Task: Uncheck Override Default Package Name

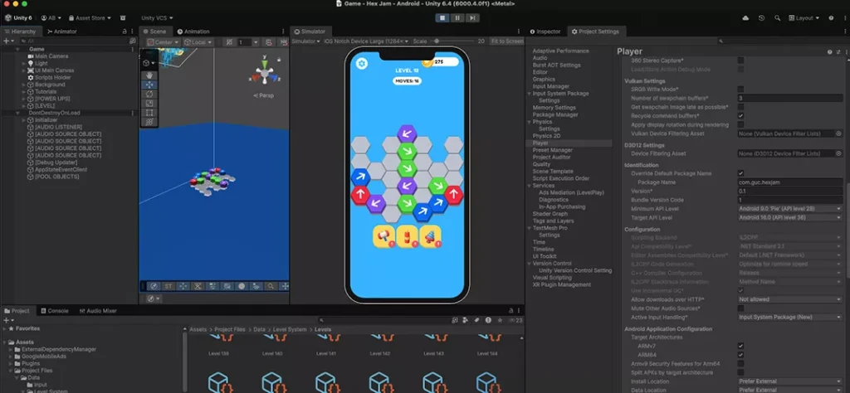Action: [x=740, y=173]
